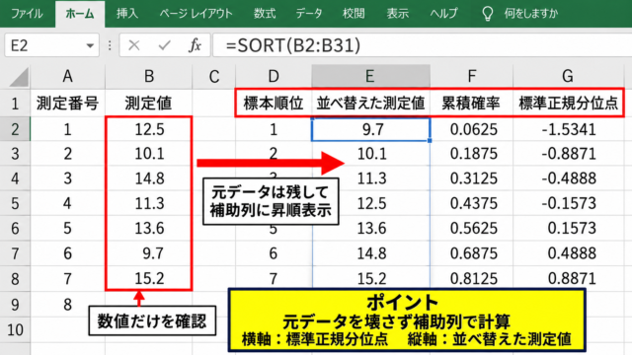Select column D header

pyautogui.click(x=274, y=76)
